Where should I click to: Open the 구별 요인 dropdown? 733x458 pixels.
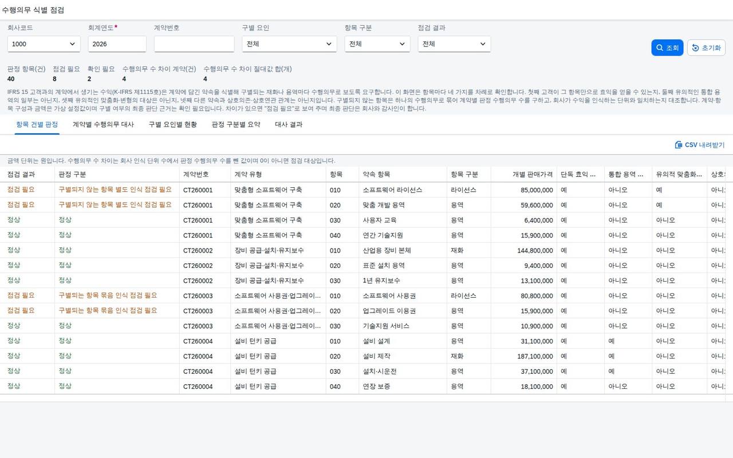(x=289, y=44)
